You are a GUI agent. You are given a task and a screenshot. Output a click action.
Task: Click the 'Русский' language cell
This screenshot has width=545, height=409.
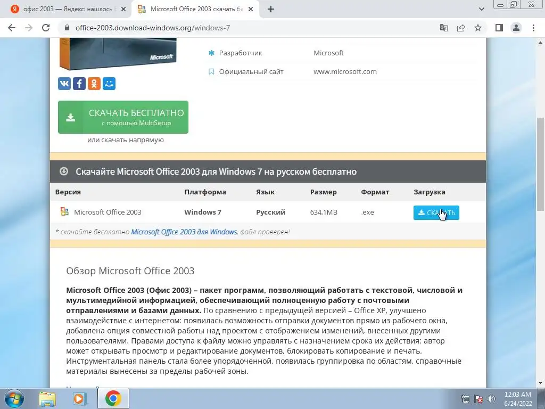271,212
